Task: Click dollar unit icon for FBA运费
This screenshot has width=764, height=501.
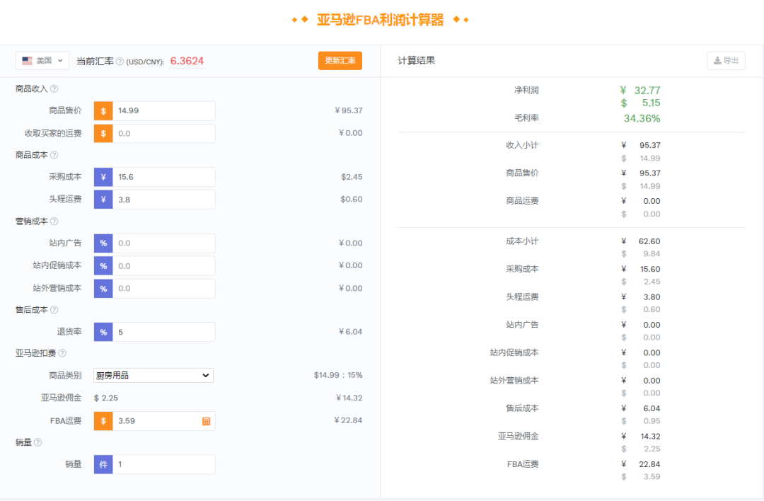Action: click(103, 421)
